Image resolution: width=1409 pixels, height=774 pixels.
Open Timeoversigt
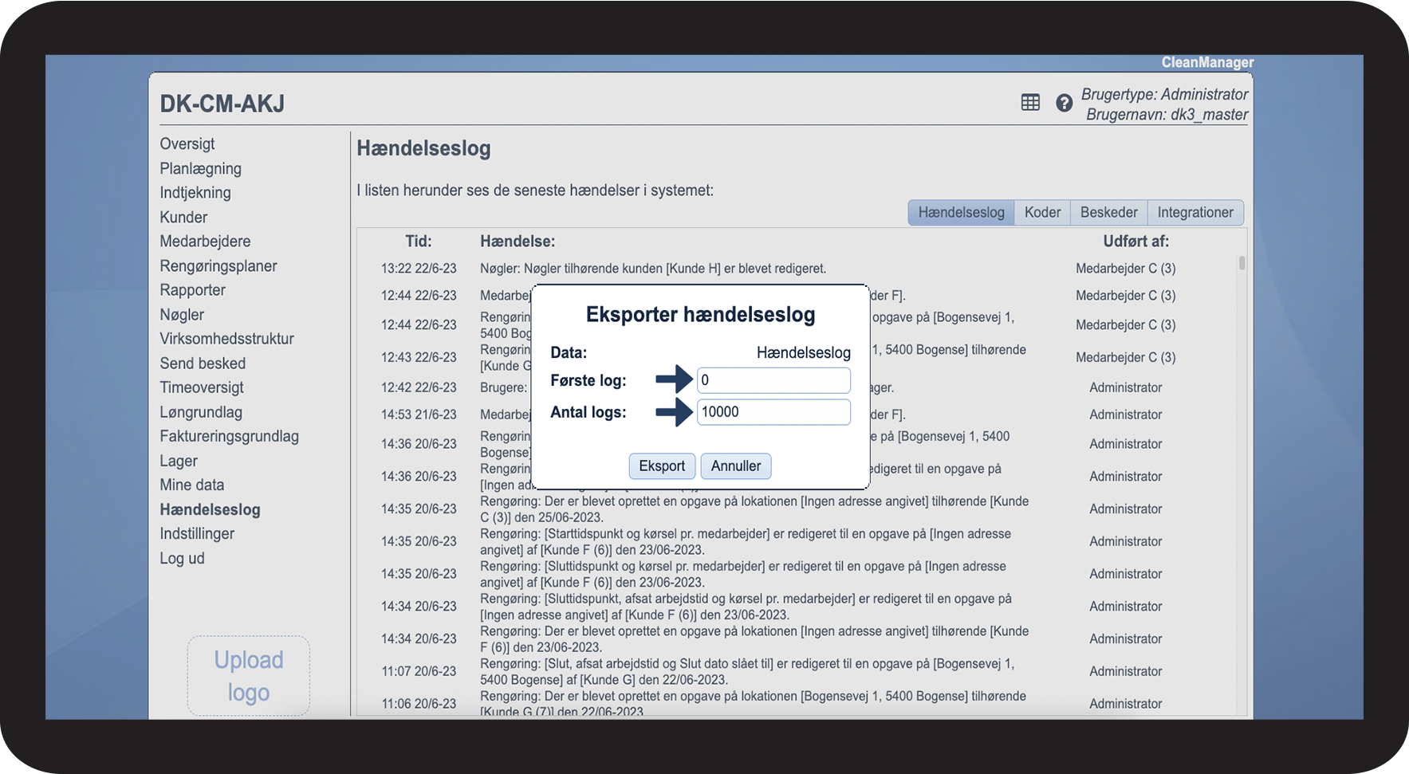[x=202, y=387]
